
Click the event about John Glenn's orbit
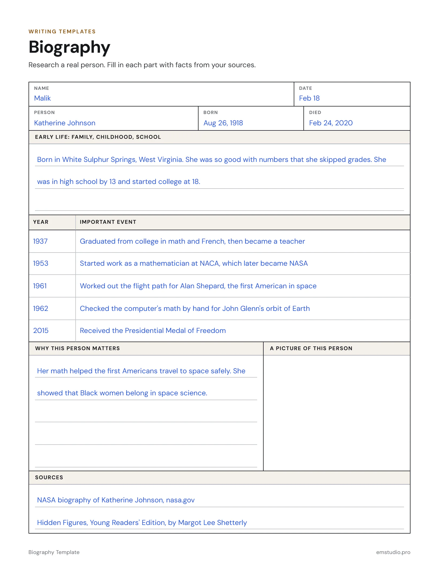[195, 308]
